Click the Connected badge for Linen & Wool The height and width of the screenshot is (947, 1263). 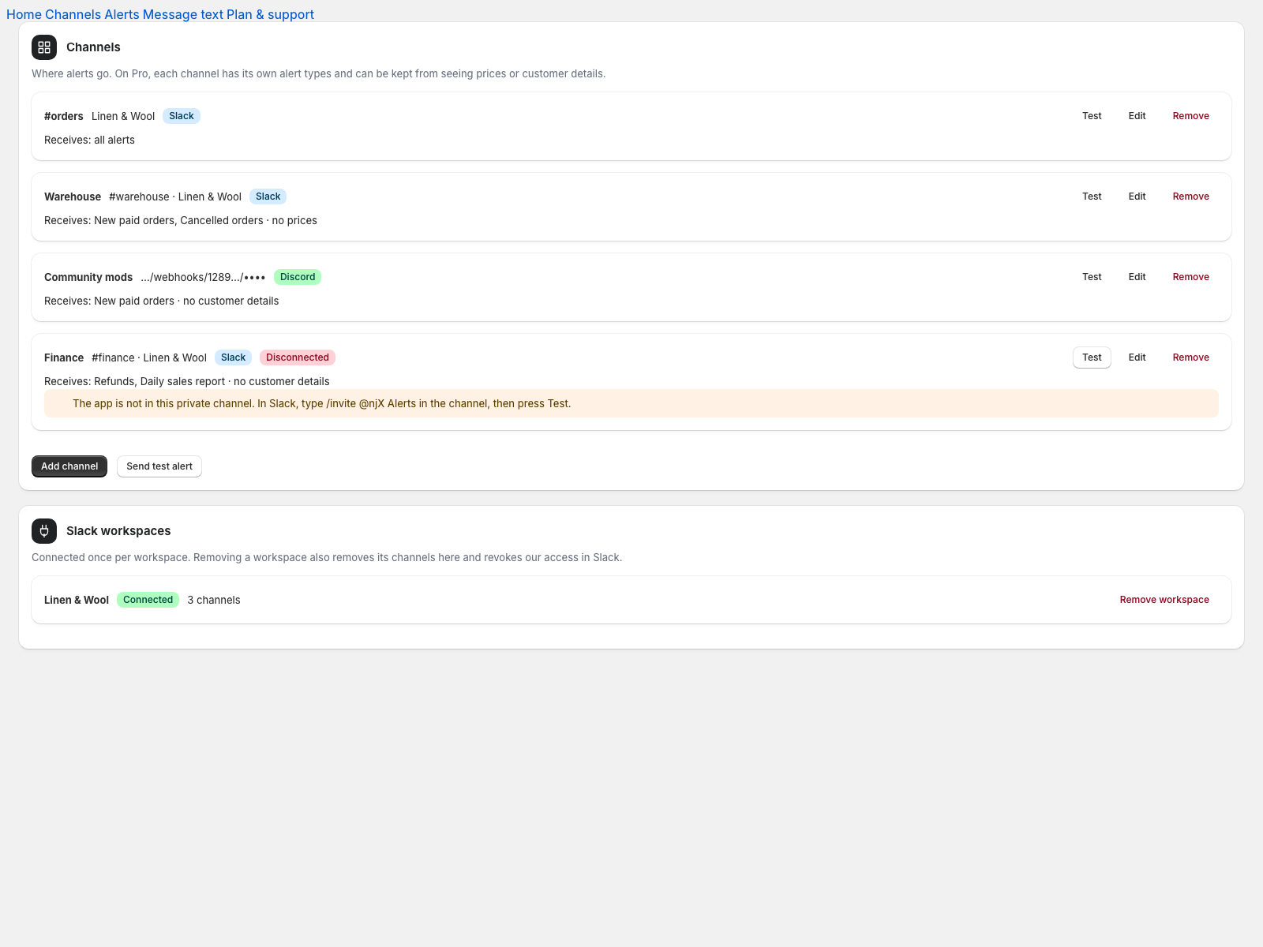148,600
